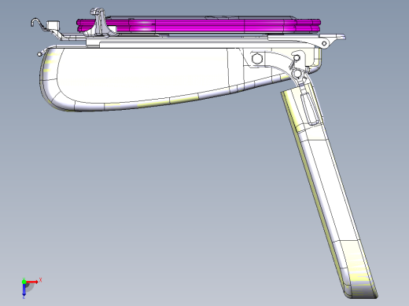Select the upright lever clip above the magenta part

point(99,21)
